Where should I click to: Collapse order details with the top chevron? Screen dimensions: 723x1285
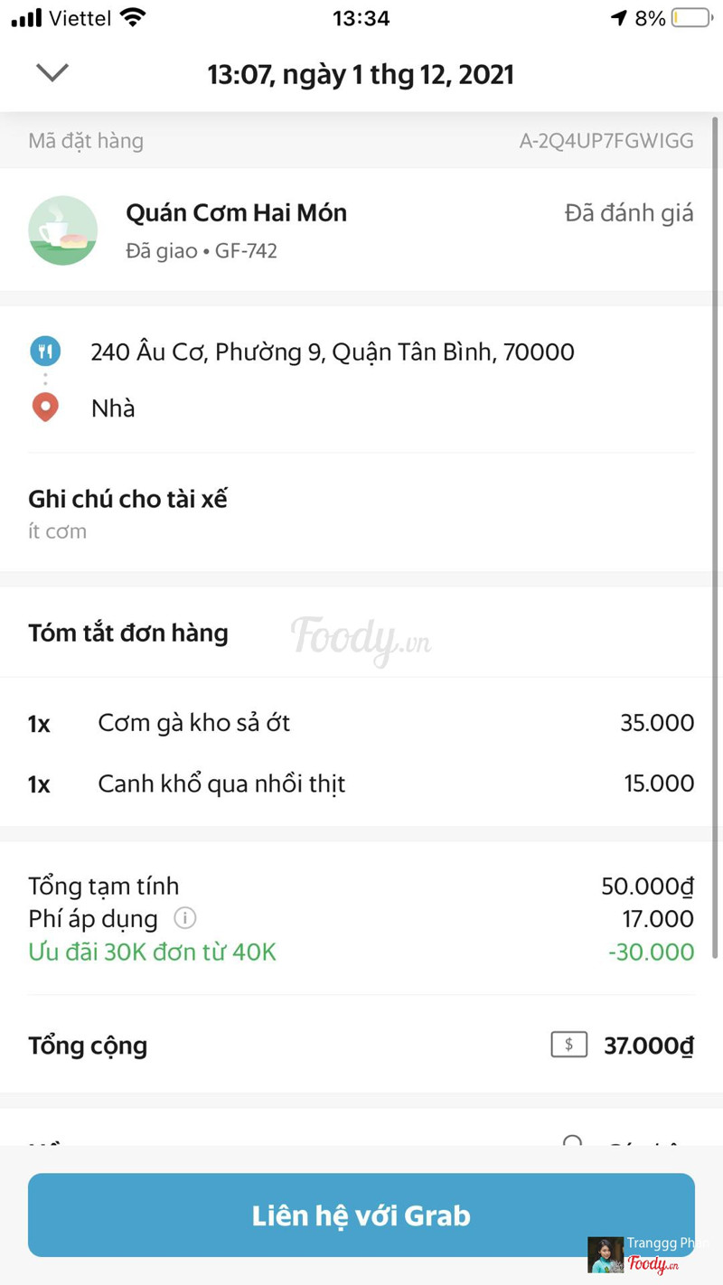[x=52, y=72]
